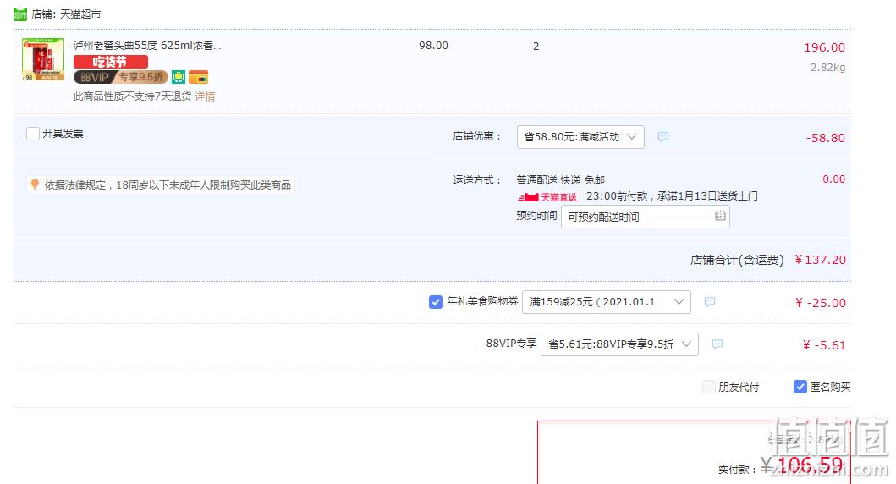The image size is (896, 484).
Task: Expand the 满159减25元 coupon dropdown
Action: coord(607,302)
